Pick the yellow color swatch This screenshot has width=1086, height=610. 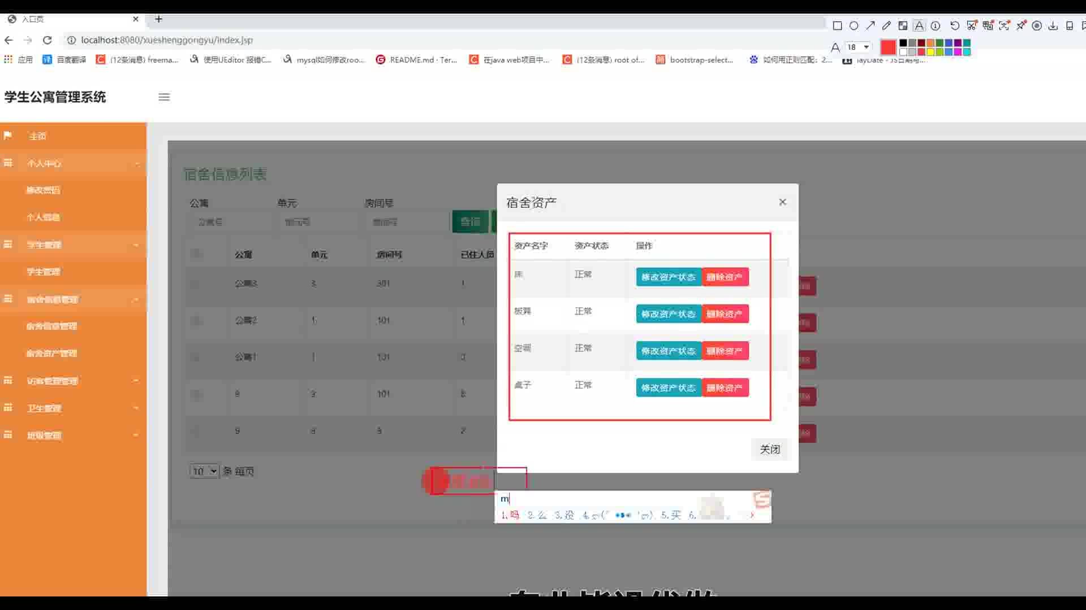coord(930,52)
